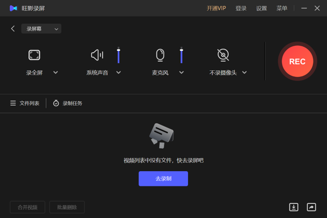Viewport: 327px width, 218px height.
Task: Expand the 不录摄像头 options chevron
Action: pyautogui.click(x=245, y=72)
